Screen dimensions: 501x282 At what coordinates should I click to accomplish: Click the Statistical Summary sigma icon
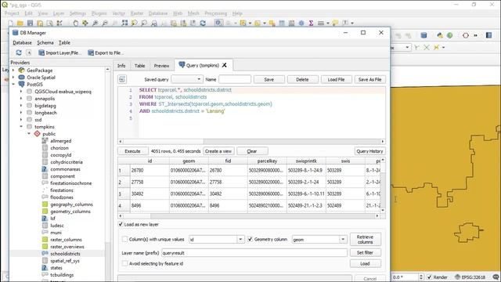311,23
